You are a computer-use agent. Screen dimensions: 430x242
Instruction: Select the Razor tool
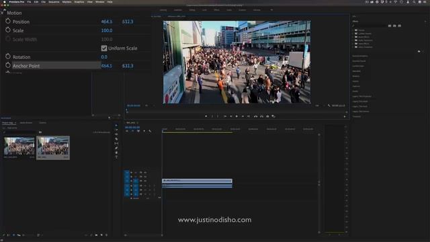pyautogui.click(x=116, y=139)
